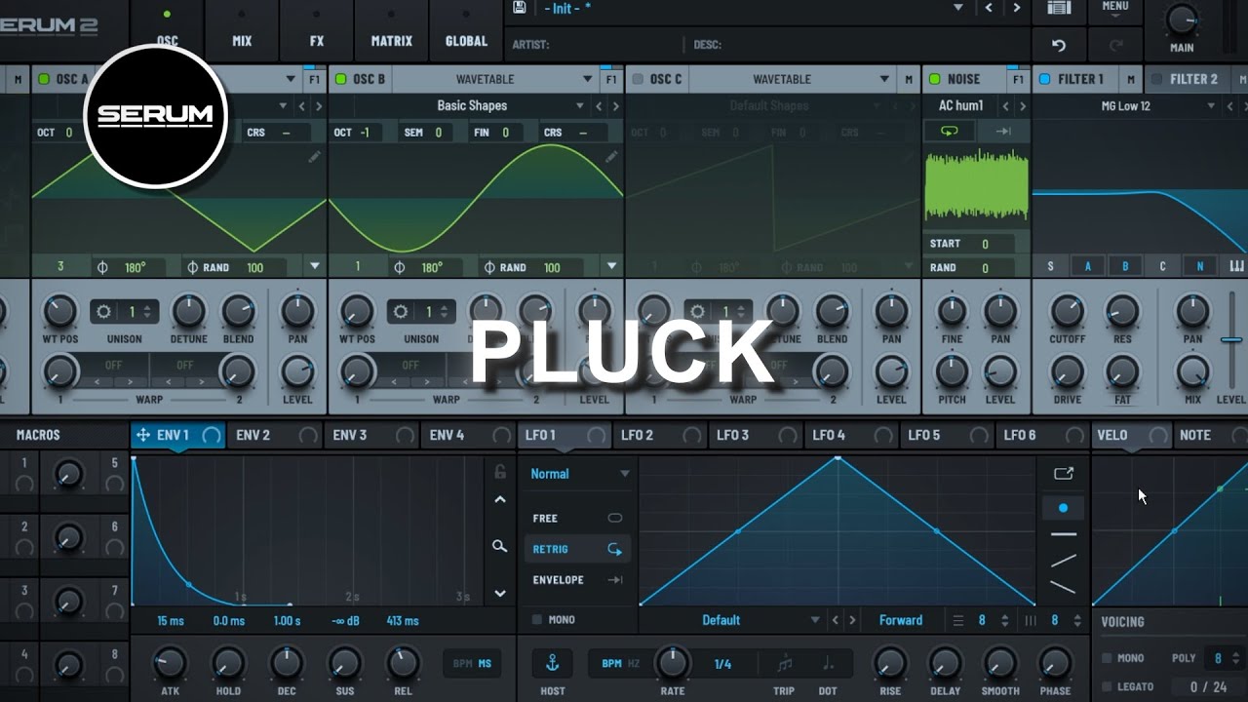Open OSC B unison gear settings
The width and height of the screenshot is (1248, 702).
pos(400,312)
